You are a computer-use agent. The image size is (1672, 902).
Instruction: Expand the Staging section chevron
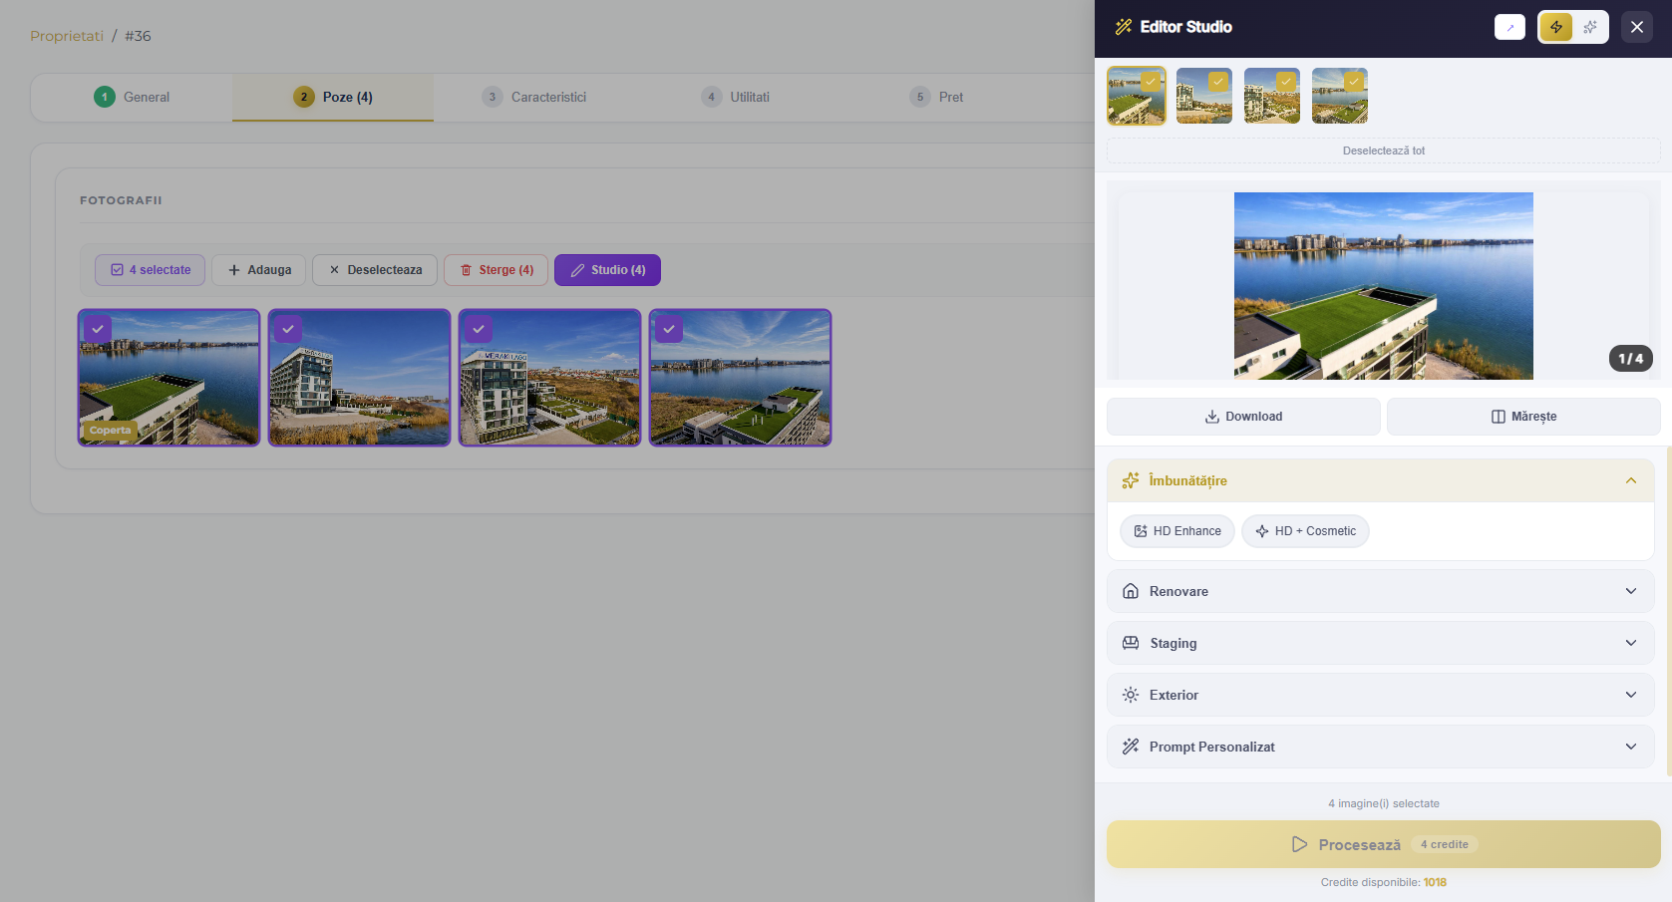[1631, 643]
